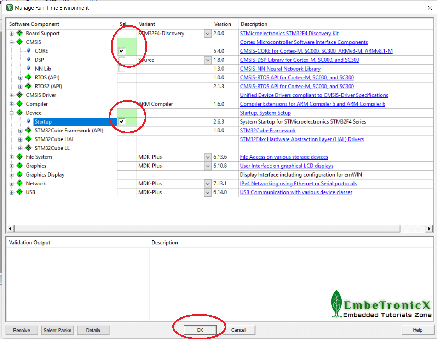This screenshot has width=438, height=339.
Task: Expand the CMSIS Driver node
Action: click(11, 95)
